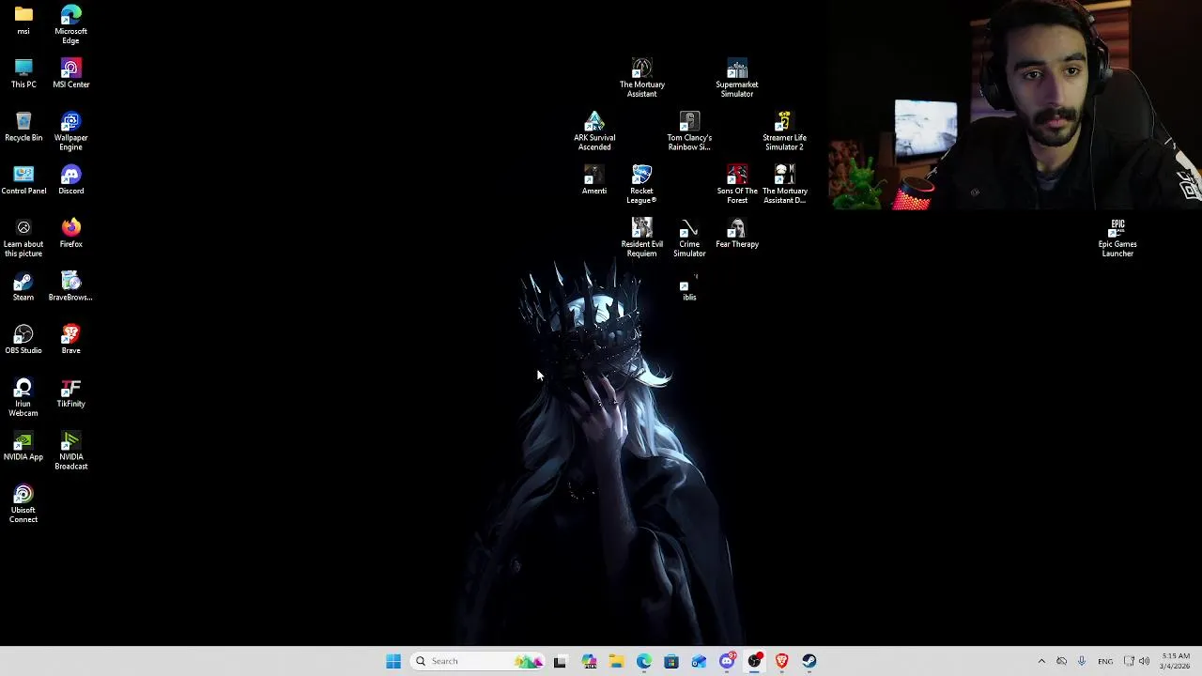Select the TikFinity shortcut
1202x676 pixels.
(x=70, y=393)
